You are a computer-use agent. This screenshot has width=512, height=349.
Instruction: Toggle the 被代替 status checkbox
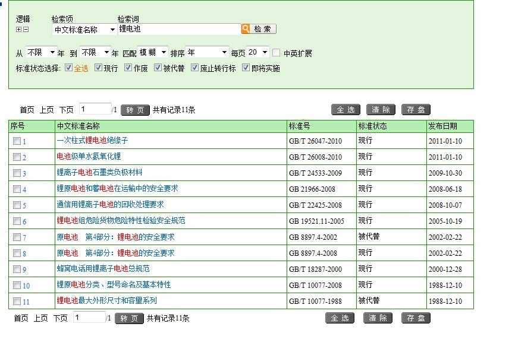158,68
